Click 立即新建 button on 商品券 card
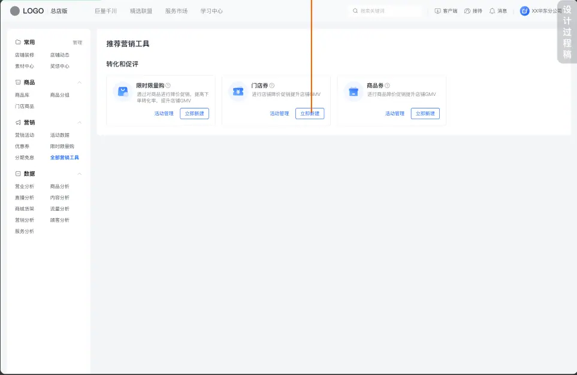This screenshot has height=375, width=577. (425, 113)
